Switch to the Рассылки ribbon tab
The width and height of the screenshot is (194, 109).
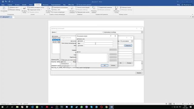click(45, 5)
